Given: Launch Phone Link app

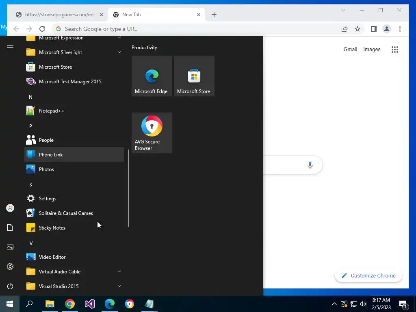Looking at the screenshot, I should 74,154.
